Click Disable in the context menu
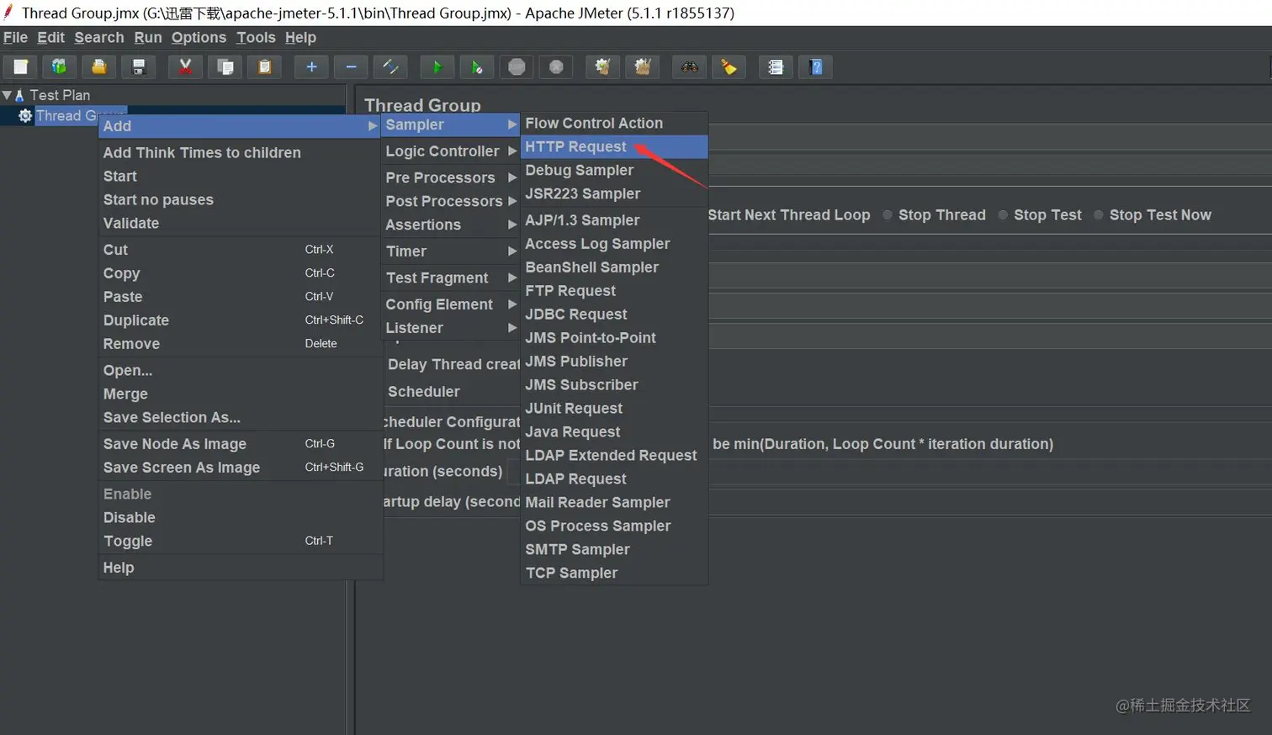Image resolution: width=1272 pixels, height=735 pixels. coord(241,517)
